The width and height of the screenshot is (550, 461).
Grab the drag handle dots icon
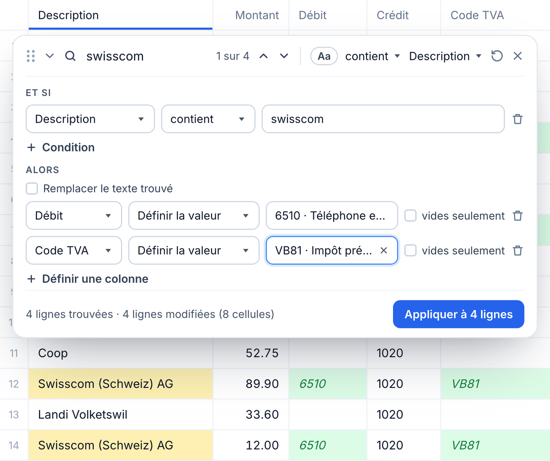point(31,56)
